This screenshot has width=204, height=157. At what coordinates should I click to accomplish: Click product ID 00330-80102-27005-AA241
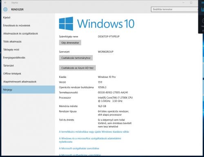coord(113,92)
